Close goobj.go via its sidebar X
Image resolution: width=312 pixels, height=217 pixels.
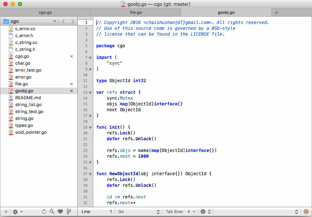[x=72, y=91]
